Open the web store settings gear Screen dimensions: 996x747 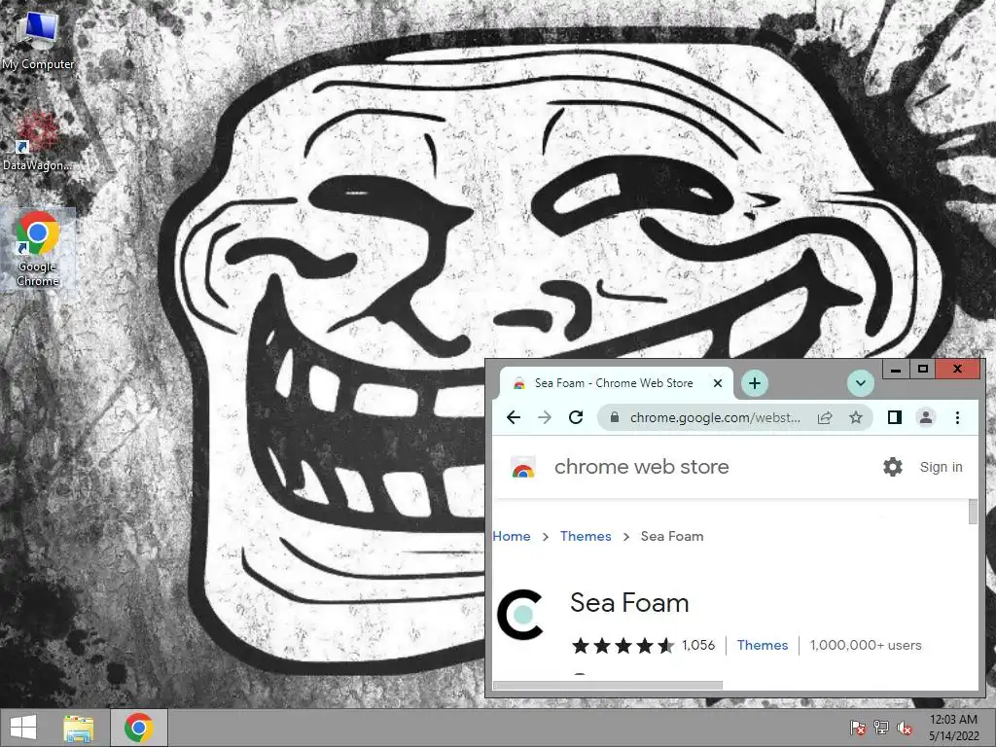pyautogui.click(x=893, y=467)
